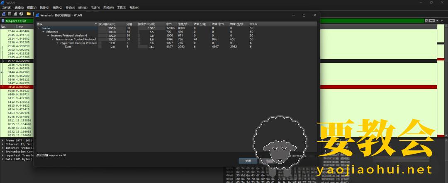
Task: Select packet 8911 in the list
Action: [17, 120]
